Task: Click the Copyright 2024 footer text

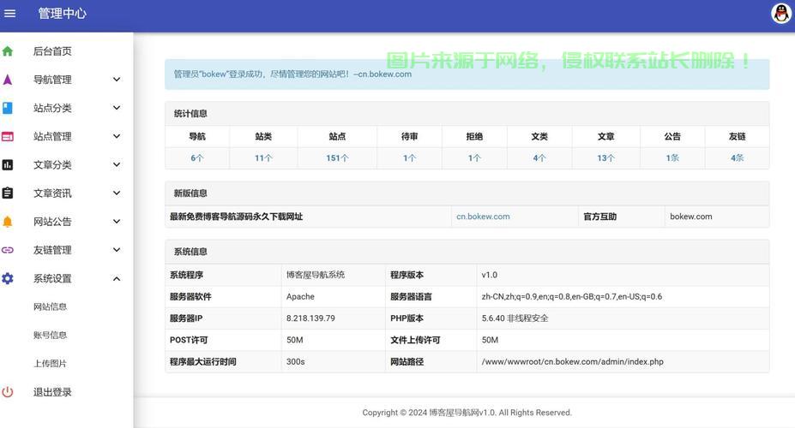Action: 467,413
